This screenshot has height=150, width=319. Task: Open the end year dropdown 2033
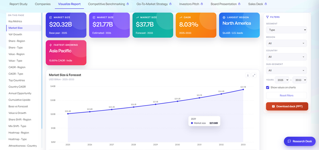click(300, 80)
